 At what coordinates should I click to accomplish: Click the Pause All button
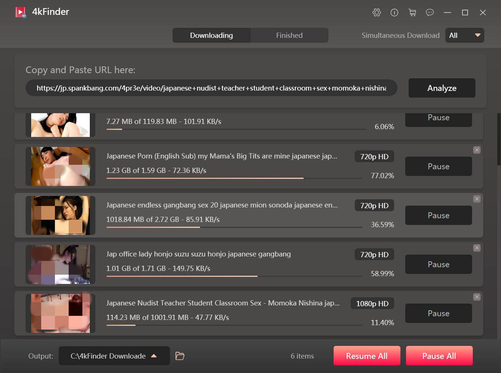(439, 356)
